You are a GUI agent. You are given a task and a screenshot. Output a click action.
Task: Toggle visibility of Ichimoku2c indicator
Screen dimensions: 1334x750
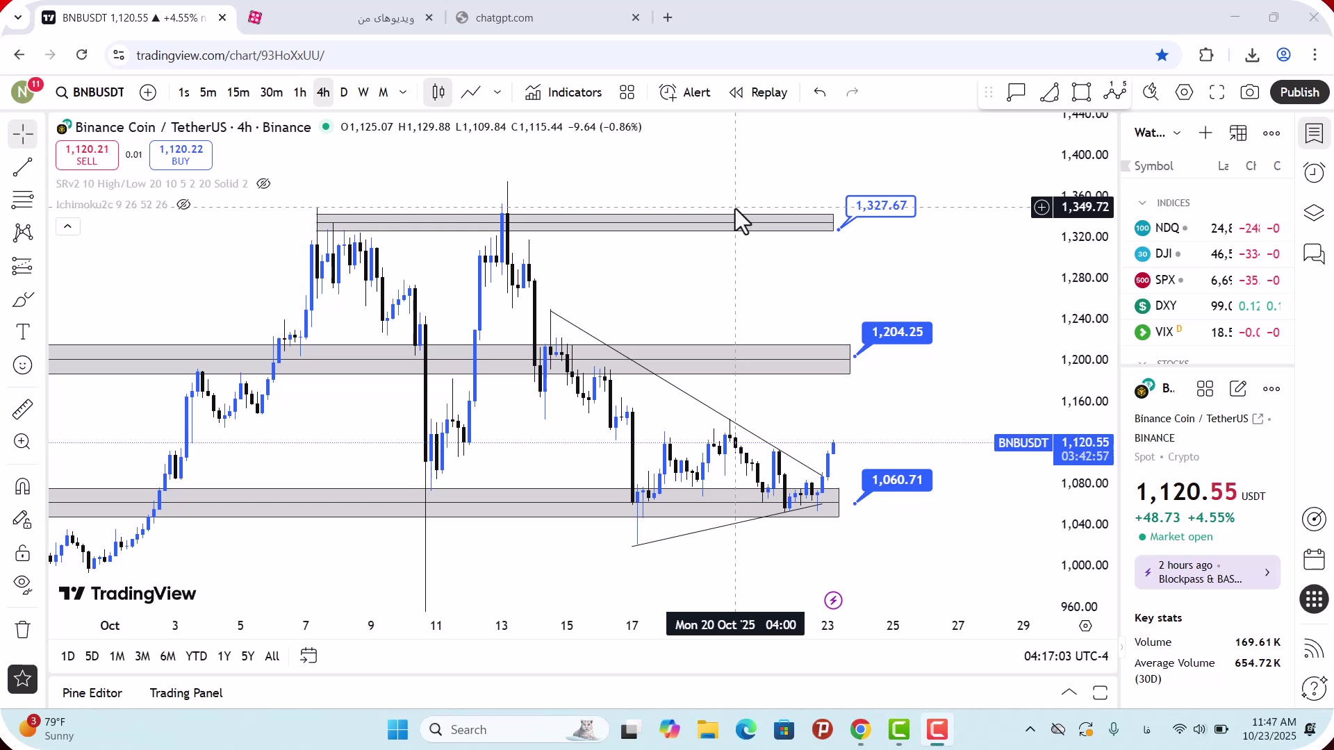183,205
